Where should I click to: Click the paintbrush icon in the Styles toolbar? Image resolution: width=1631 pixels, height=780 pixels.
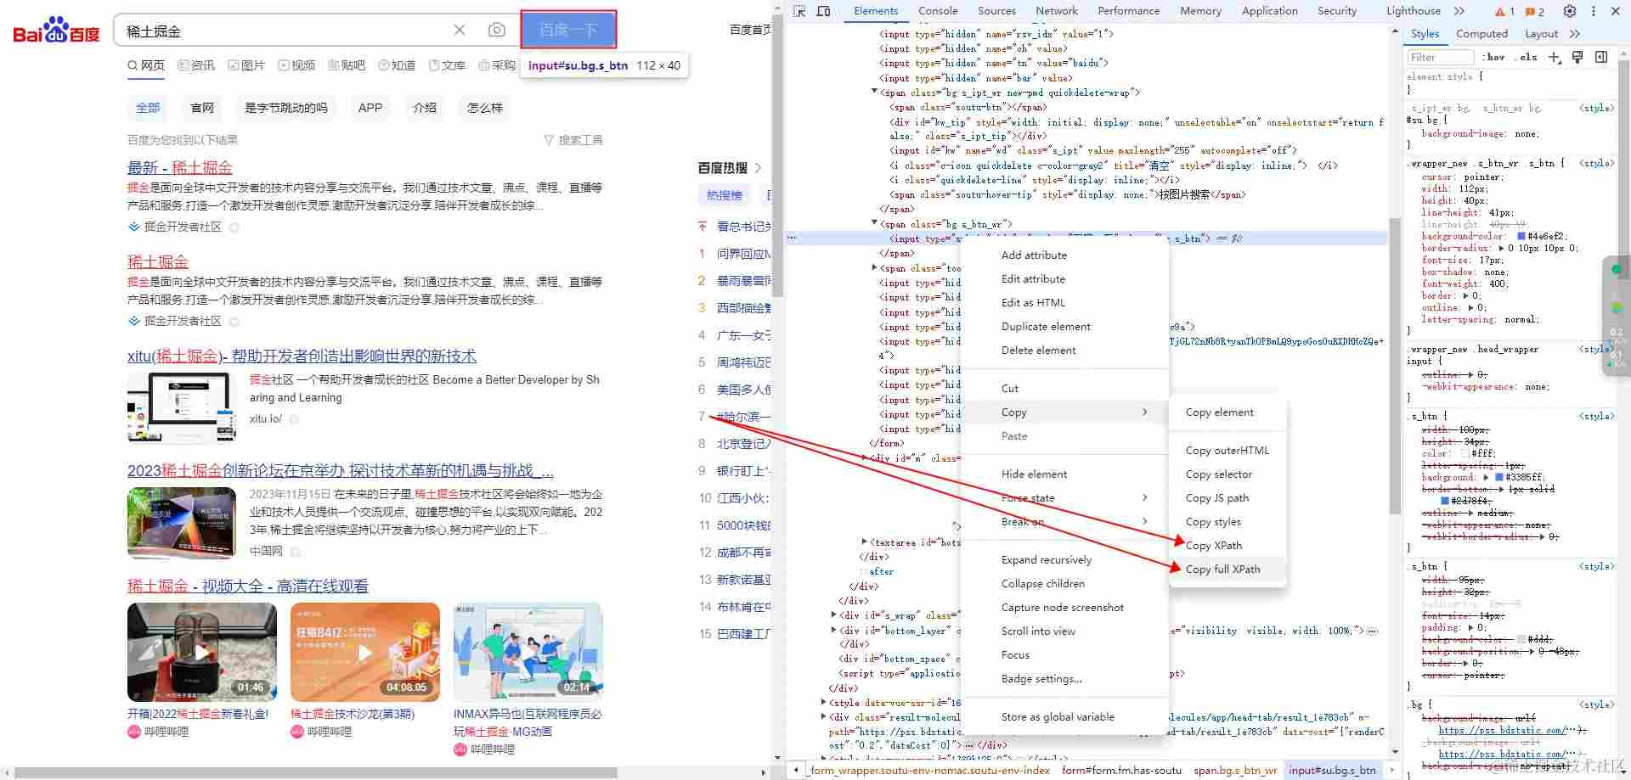(x=1577, y=57)
